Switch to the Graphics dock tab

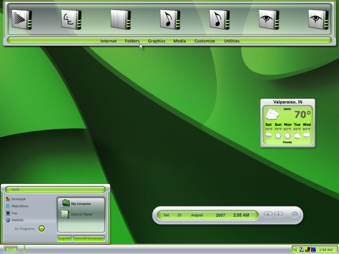(x=157, y=41)
